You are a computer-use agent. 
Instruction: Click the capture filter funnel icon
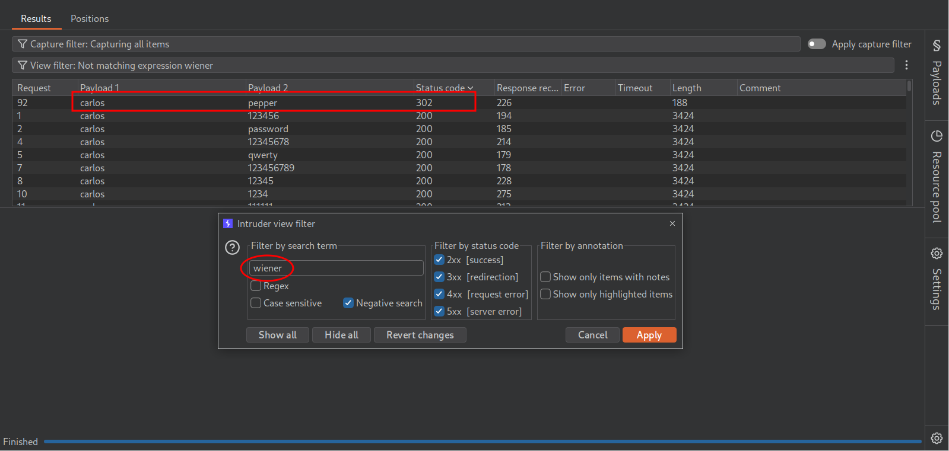[23, 44]
